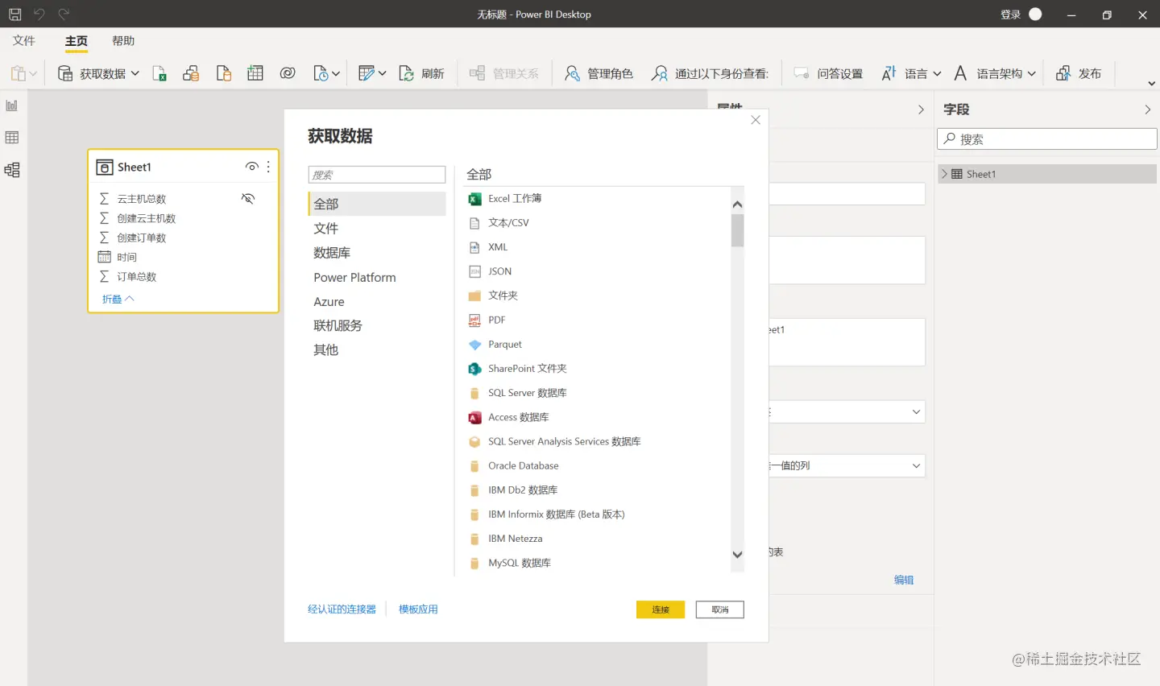Select the 全部 category
This screenshot has width=1160, height=686.
(377, 204)
